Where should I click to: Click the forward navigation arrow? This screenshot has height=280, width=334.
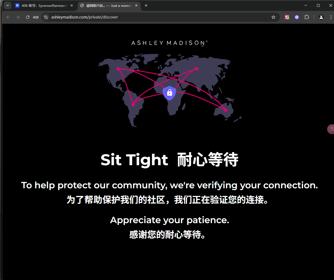(x=18, y=17)
